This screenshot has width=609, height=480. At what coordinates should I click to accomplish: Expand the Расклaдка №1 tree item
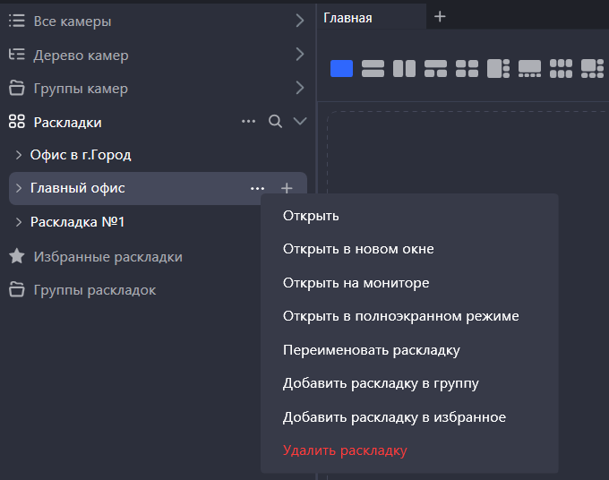pos(19,222)
